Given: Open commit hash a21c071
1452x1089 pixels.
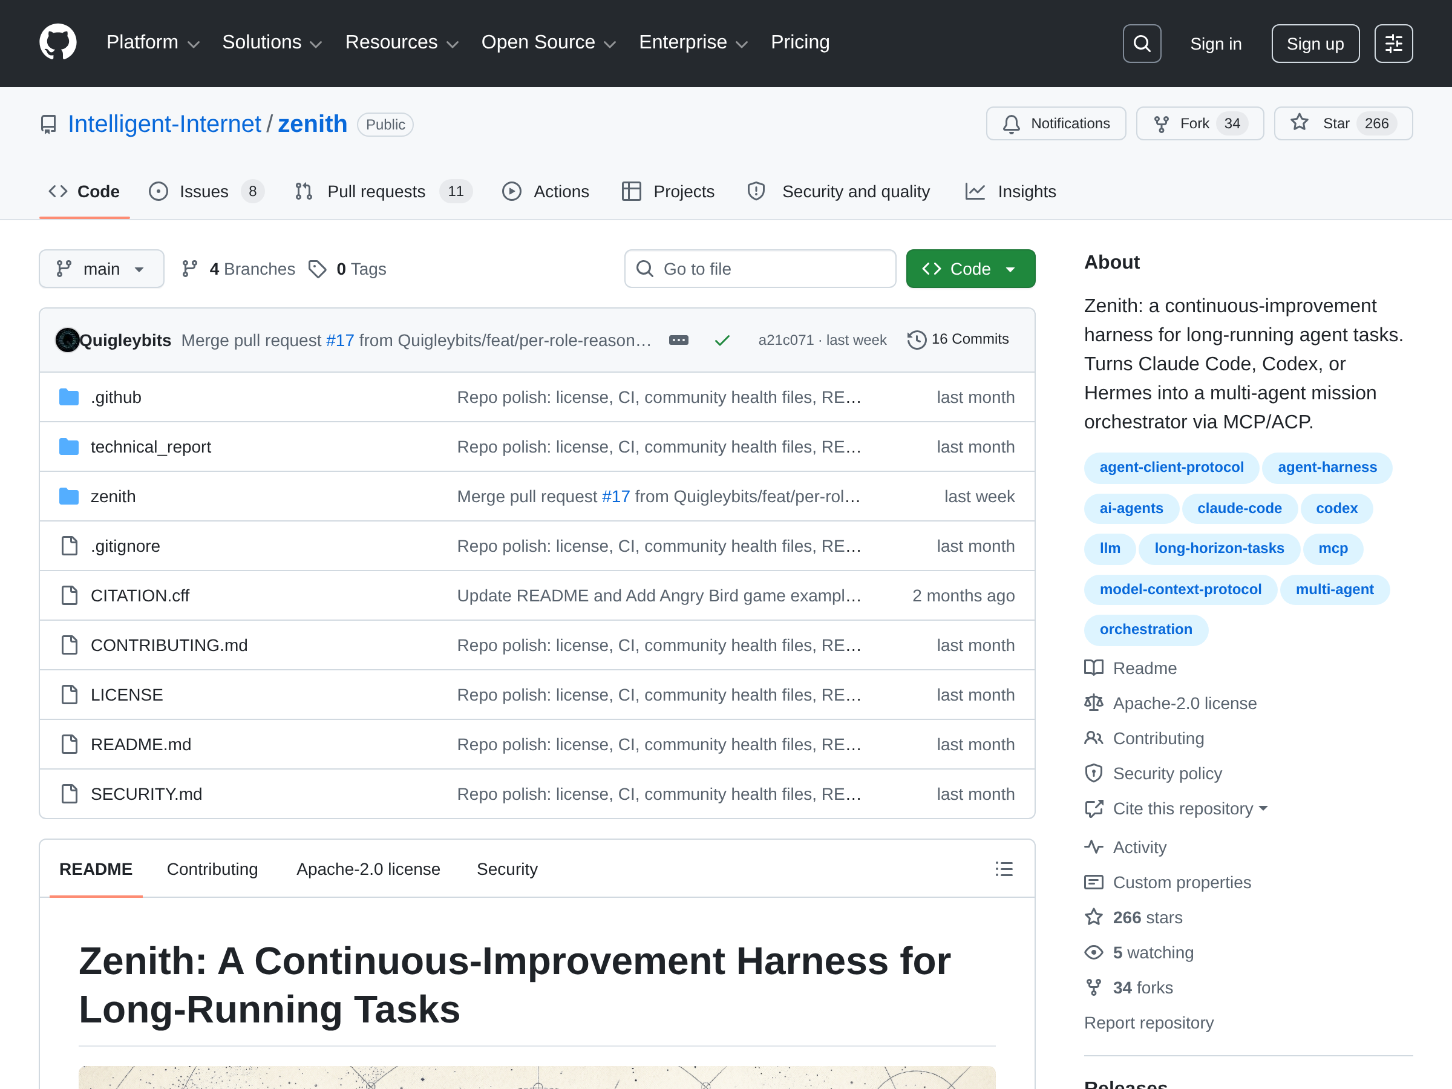Looking at the screenshot, I should pyautogui.click(x=786, y=340).
